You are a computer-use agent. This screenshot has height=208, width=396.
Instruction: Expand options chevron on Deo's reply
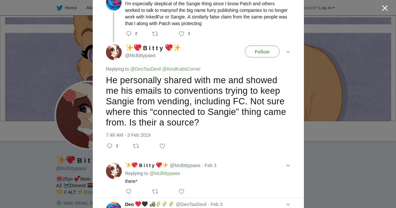click(288, 204)
